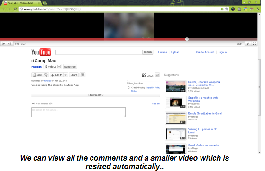Click the Sign In link
The height and width of the screenshot is (171, 265).
222,52
